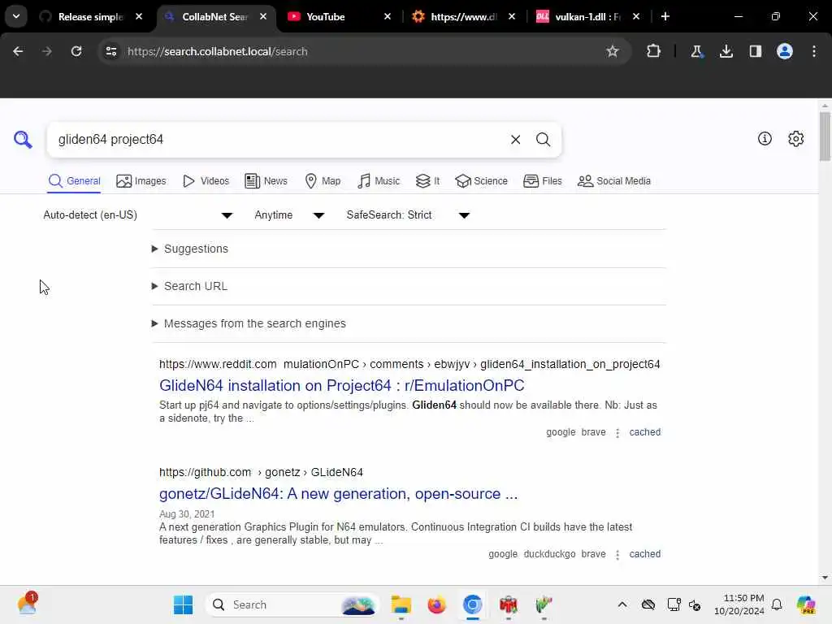832x624 pixels.
Task: Open the red character app on the taskbar
Action: [x=508, y=604]
